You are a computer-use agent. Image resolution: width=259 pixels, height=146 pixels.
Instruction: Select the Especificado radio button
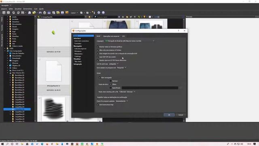tap(110, 88)
